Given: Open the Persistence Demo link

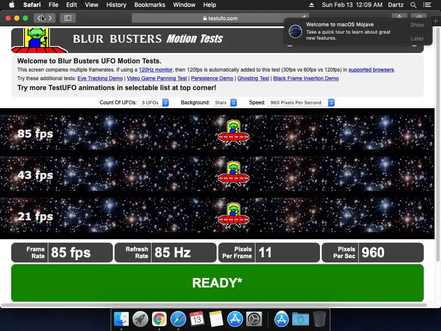Looking at the screenshot, I should coord(212,78).
